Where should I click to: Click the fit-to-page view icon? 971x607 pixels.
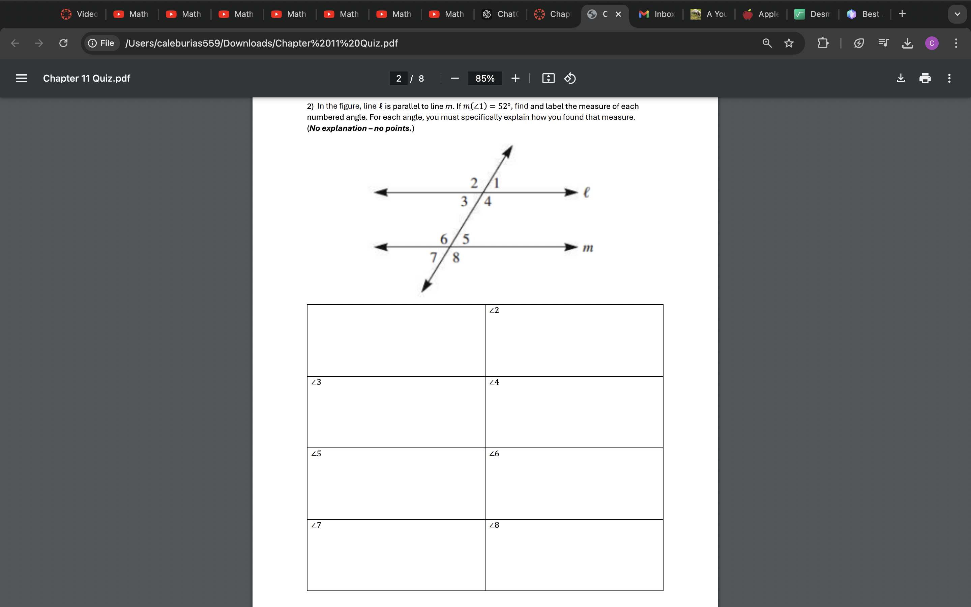coord(549,78)
